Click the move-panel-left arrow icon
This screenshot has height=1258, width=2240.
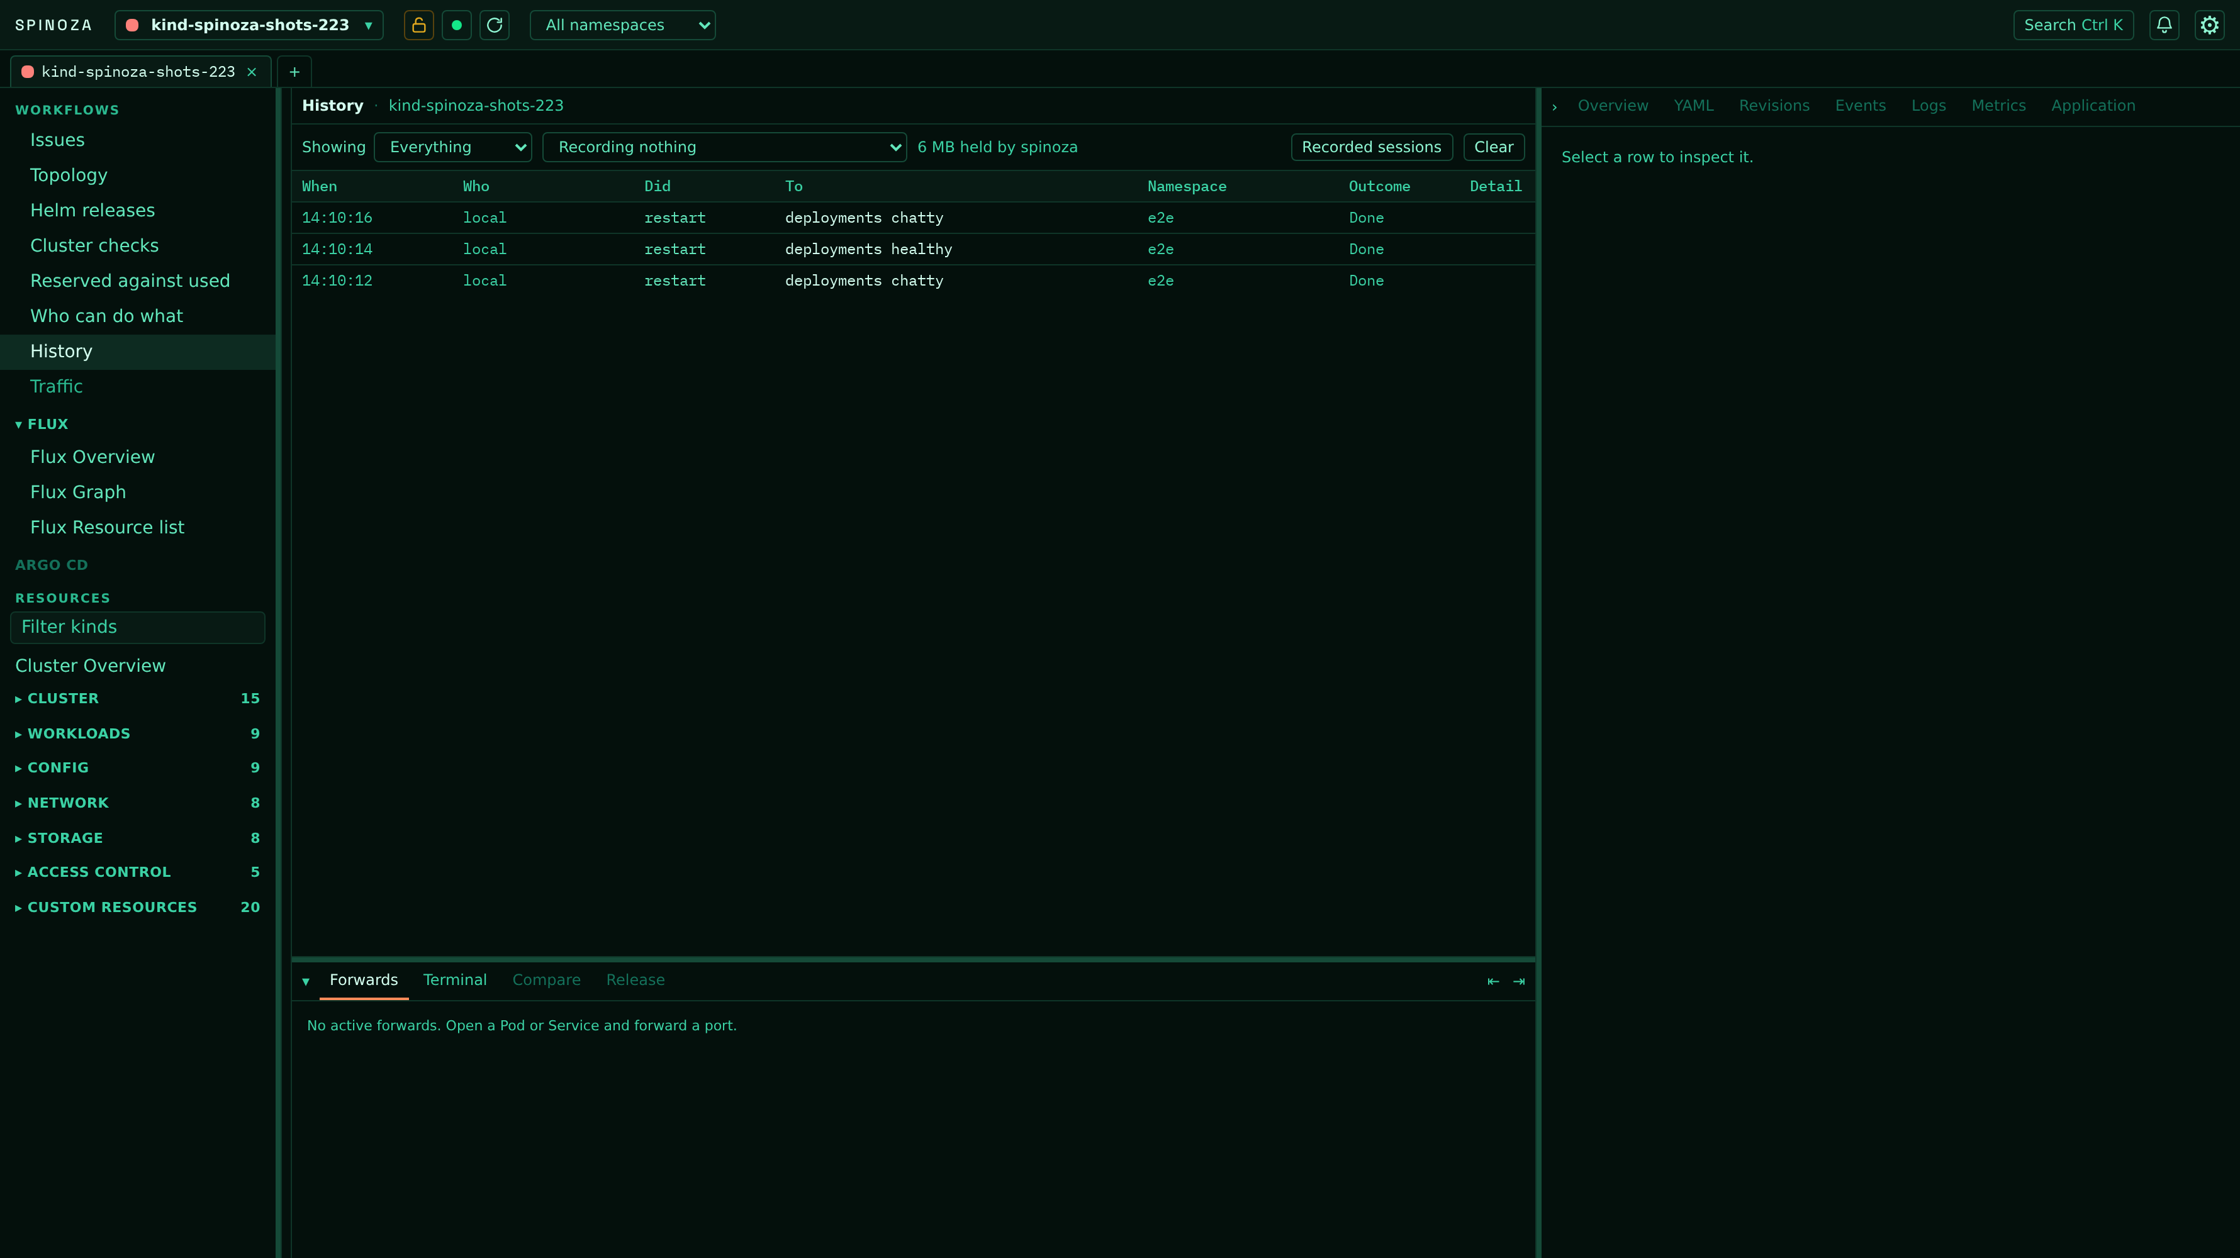coord(1493,981)
